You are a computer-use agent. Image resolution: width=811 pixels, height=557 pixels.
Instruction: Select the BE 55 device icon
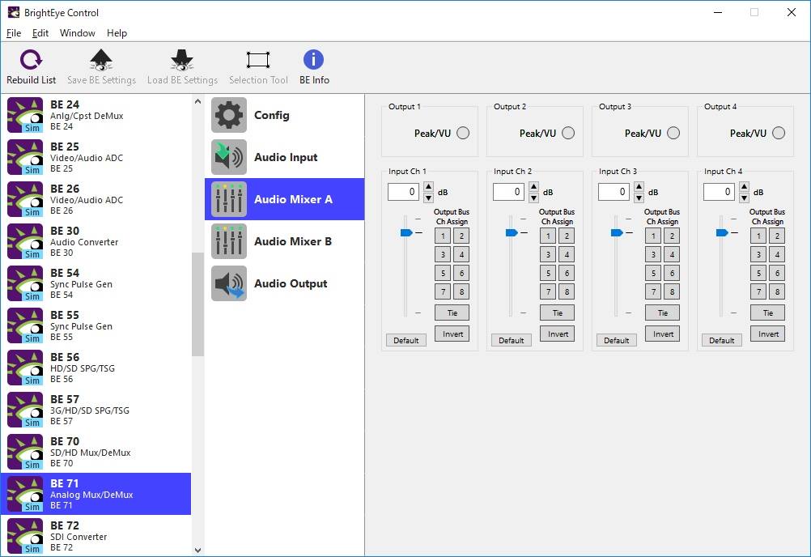coord(25,325)
